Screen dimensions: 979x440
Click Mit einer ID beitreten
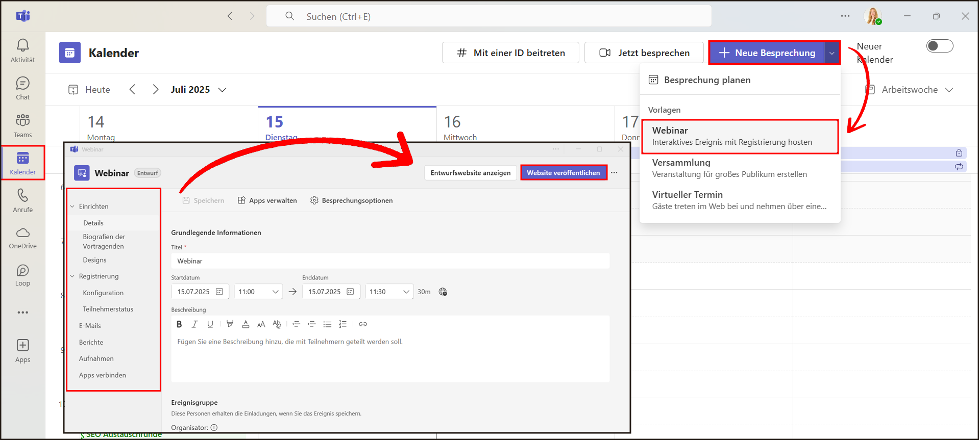coord(510,53)
